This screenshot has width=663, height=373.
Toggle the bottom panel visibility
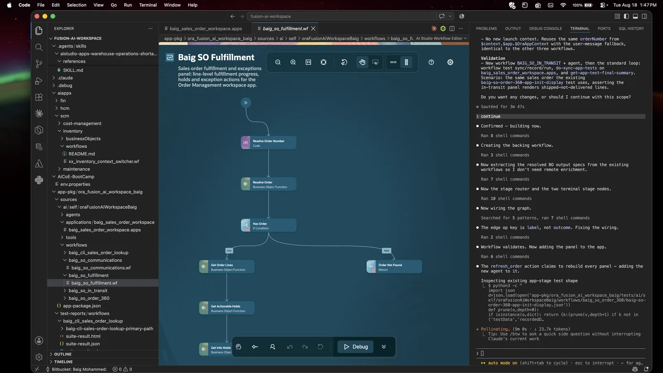(x=635, y=16)
